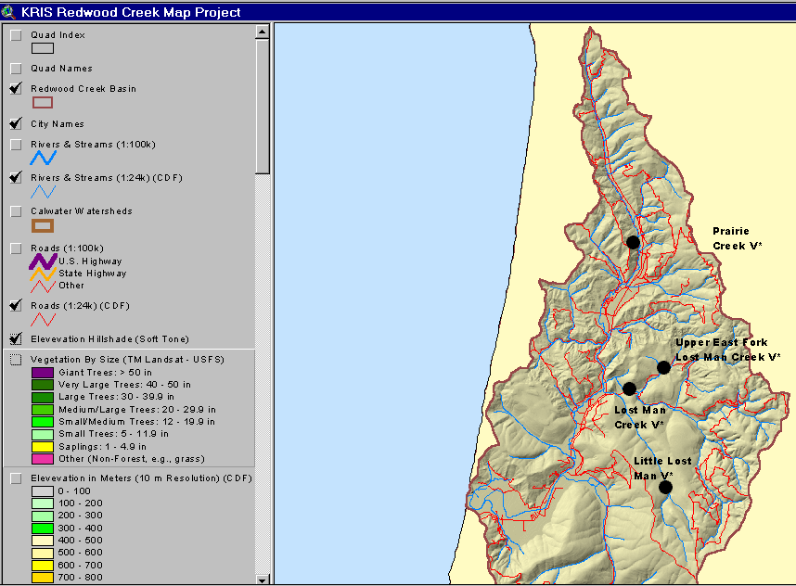Screen dimensions: 796x586
Task: Click the Small/Medium Trees swatch
Action: (x=43, y=422)
